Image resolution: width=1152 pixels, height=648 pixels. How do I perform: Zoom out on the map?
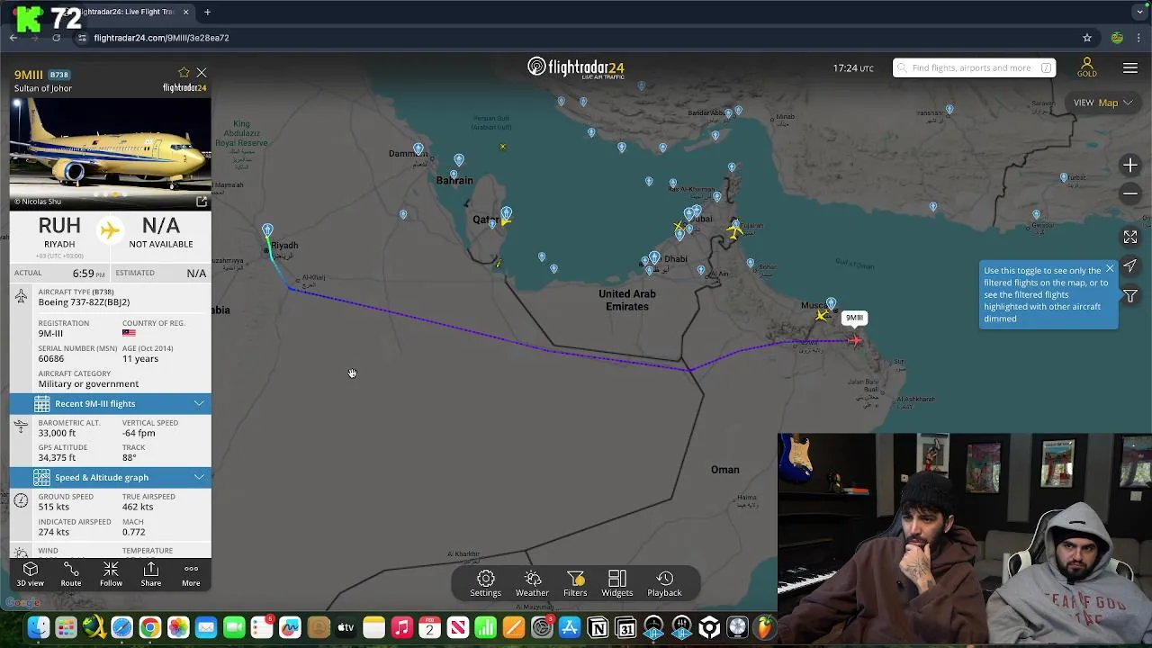point(1130,193)
